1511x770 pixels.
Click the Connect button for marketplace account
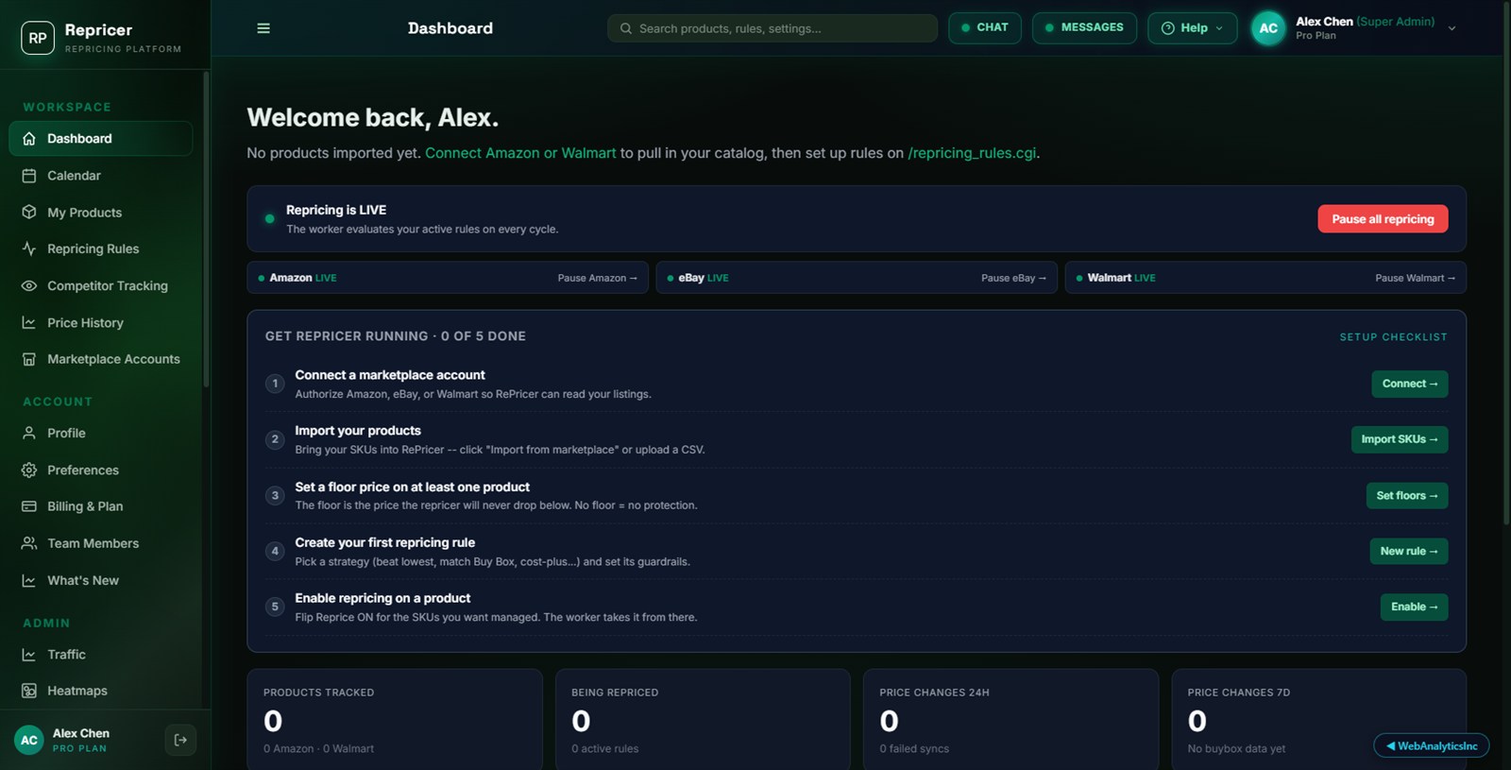click(1409, 384)
